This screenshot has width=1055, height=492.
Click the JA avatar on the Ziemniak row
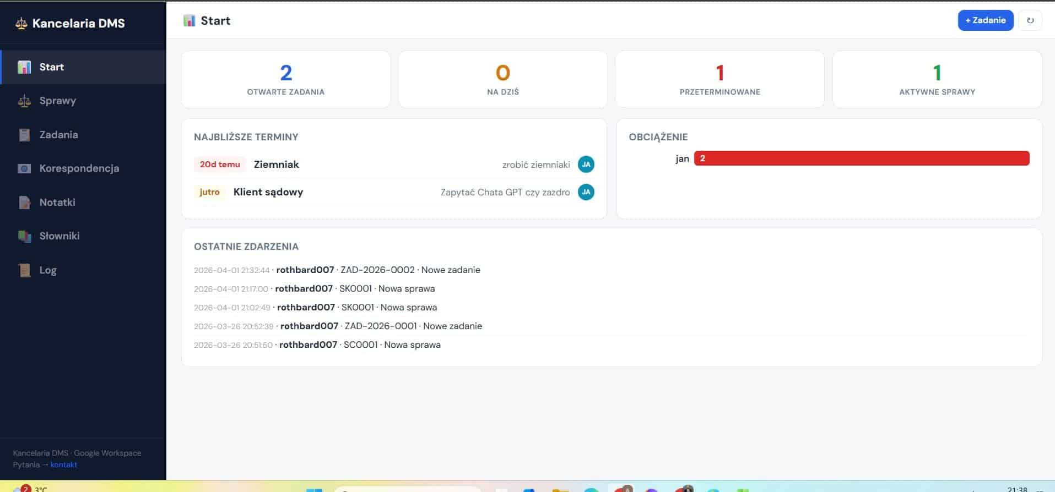click(x=586, y=165)
